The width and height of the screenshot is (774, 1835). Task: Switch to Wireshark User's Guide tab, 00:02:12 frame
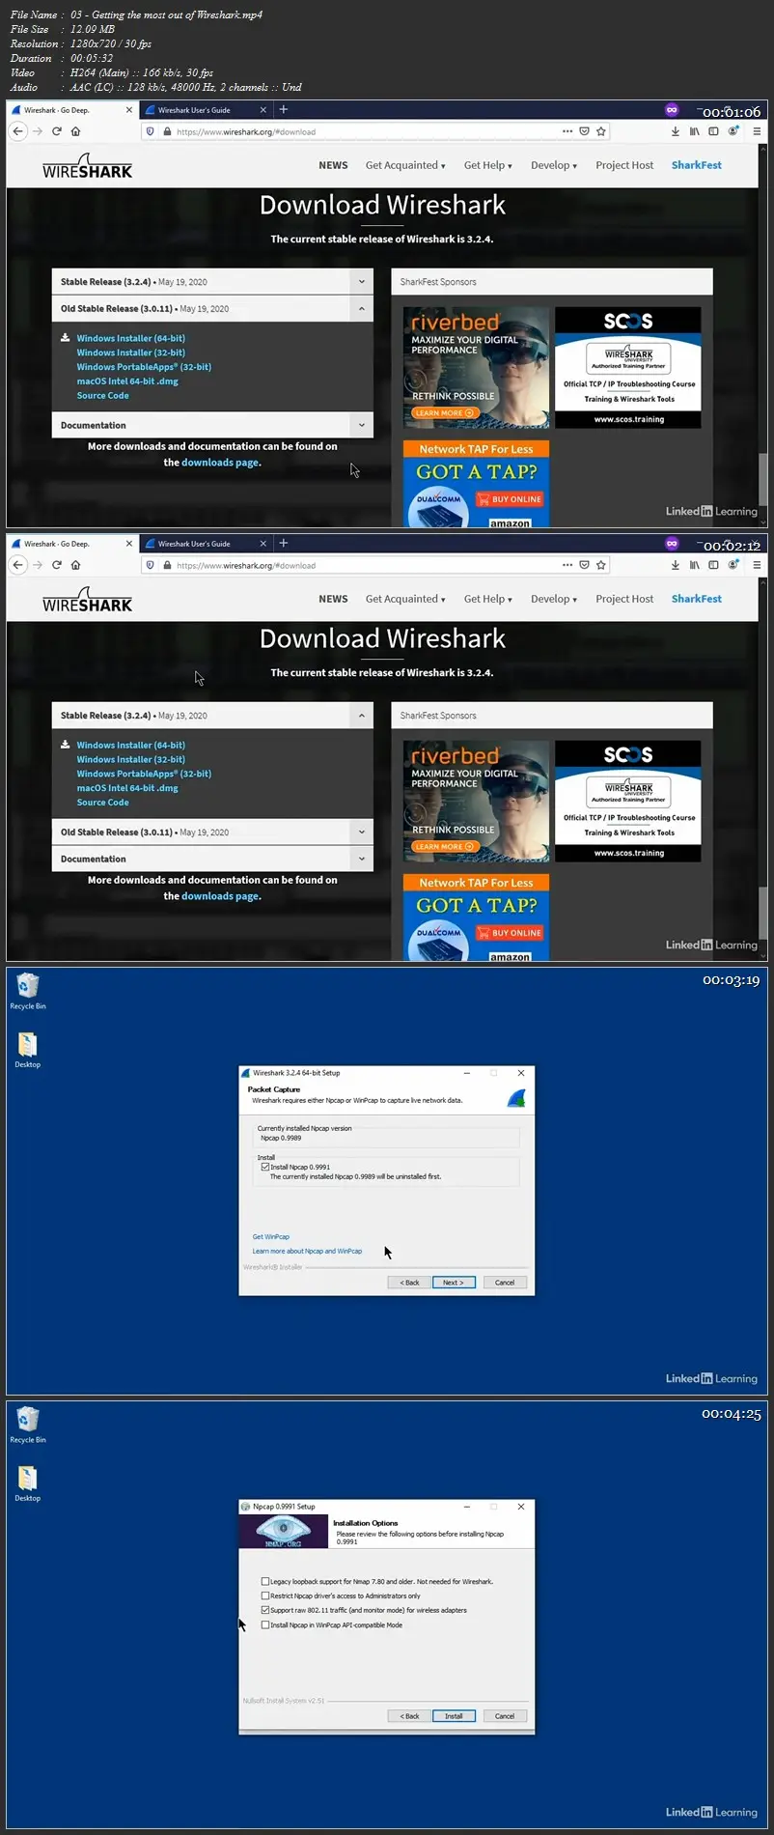(207, 544)
